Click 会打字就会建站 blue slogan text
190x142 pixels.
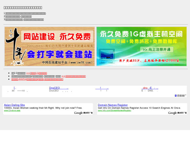tap(60, 54)
